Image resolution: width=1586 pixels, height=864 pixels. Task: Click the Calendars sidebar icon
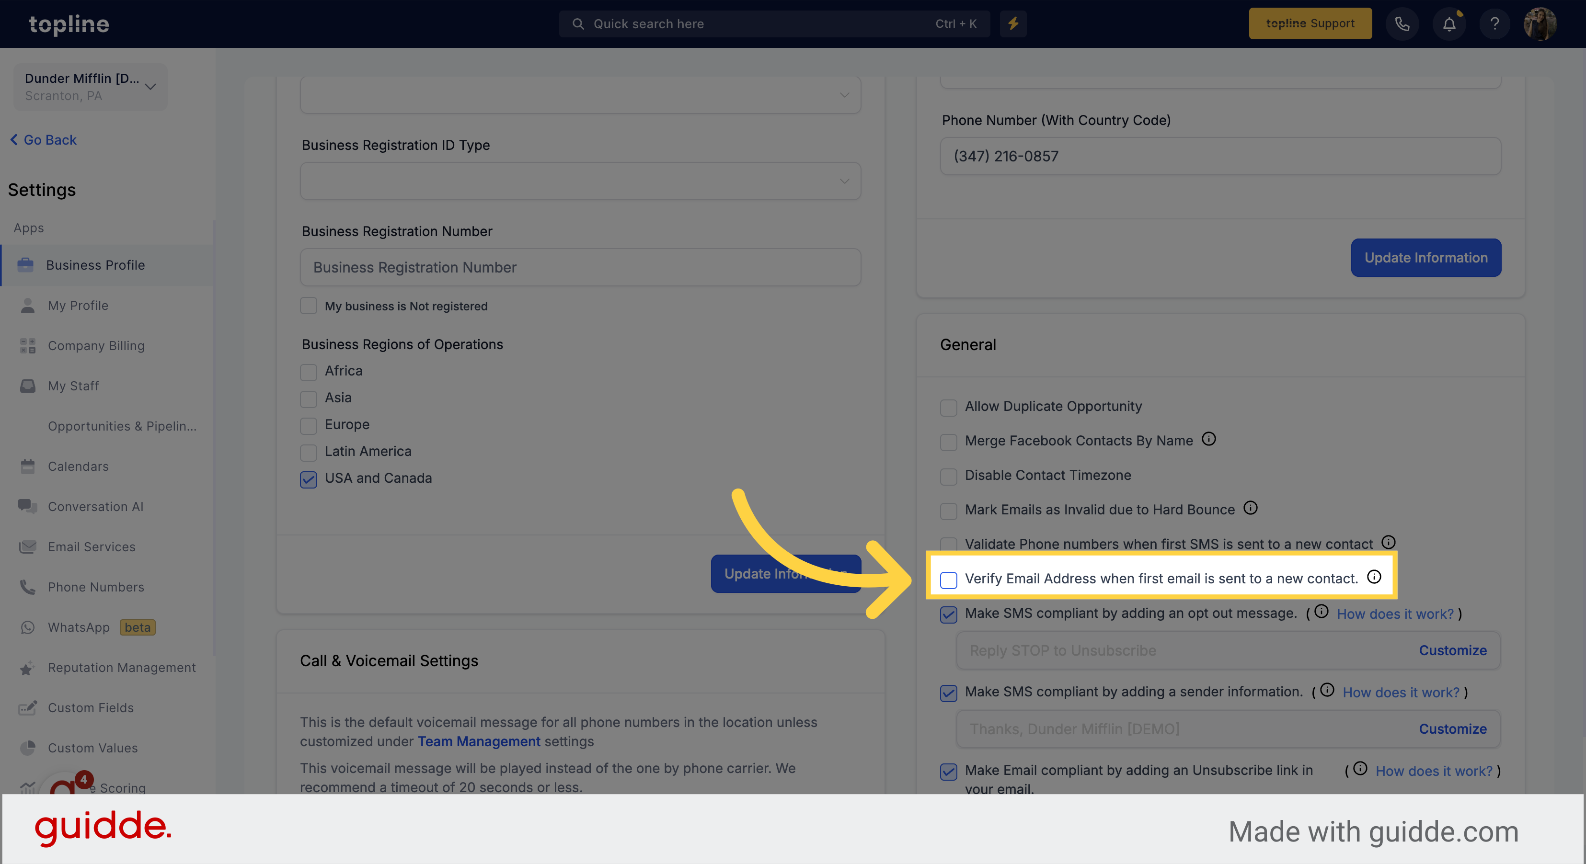(29, 466)
